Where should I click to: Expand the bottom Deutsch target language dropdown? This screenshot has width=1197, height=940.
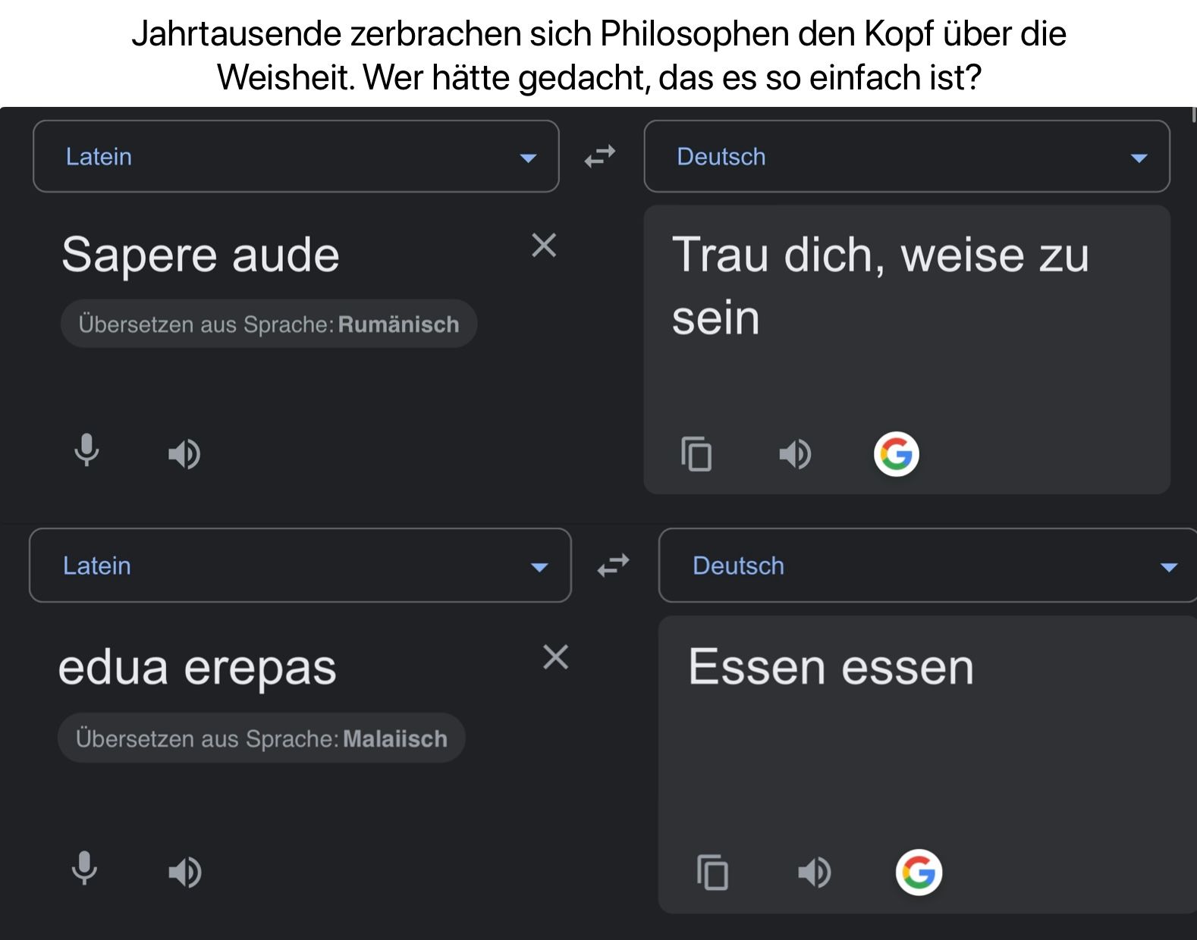(x=925, y=566)
